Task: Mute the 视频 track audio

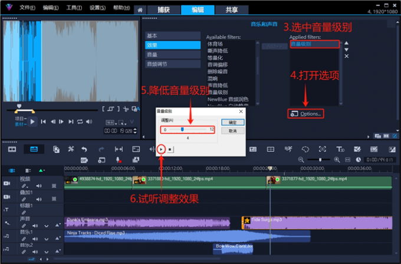Action: coord(38,186)
